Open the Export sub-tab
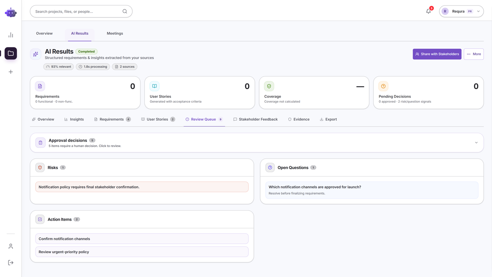This screenshot has height=277, width=492. pos(328,119)
